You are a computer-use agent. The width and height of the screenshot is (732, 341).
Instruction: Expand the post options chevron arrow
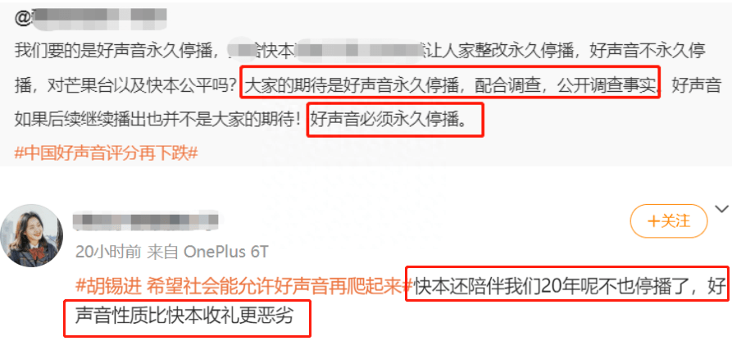[x=721, y=208]
